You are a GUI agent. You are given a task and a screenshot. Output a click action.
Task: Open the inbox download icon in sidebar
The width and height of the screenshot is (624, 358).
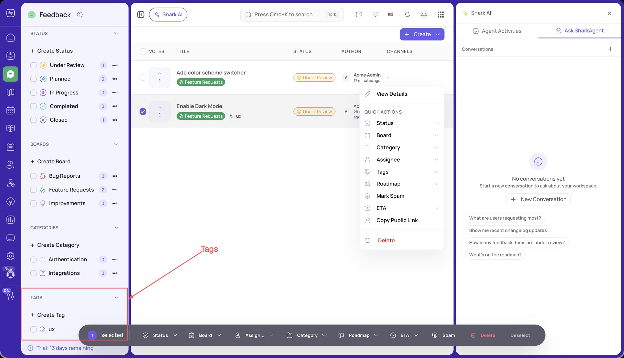pos(10,55)
